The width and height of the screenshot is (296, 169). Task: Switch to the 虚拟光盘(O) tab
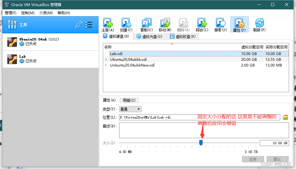[x=150, y=36]
